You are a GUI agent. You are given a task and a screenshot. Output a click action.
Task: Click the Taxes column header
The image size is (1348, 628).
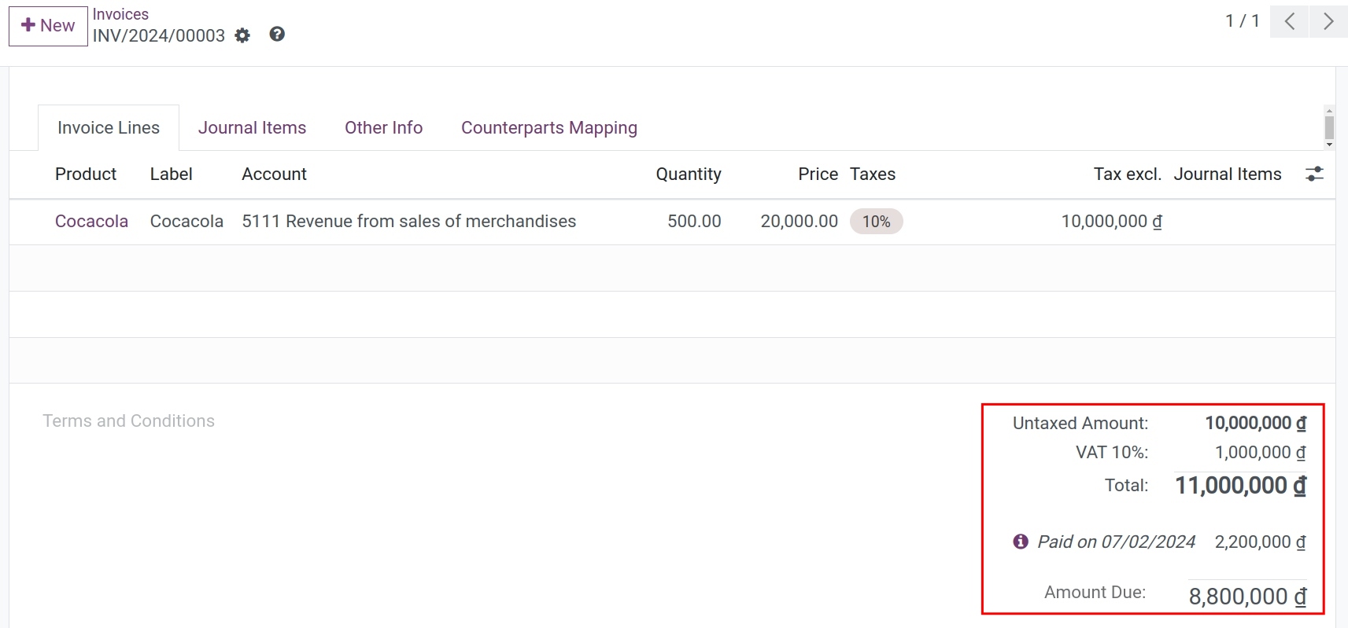(x=873, y=174)
